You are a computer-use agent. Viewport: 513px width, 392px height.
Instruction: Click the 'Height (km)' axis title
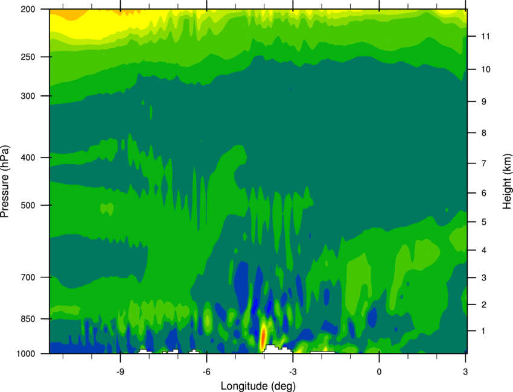point(507,182)
